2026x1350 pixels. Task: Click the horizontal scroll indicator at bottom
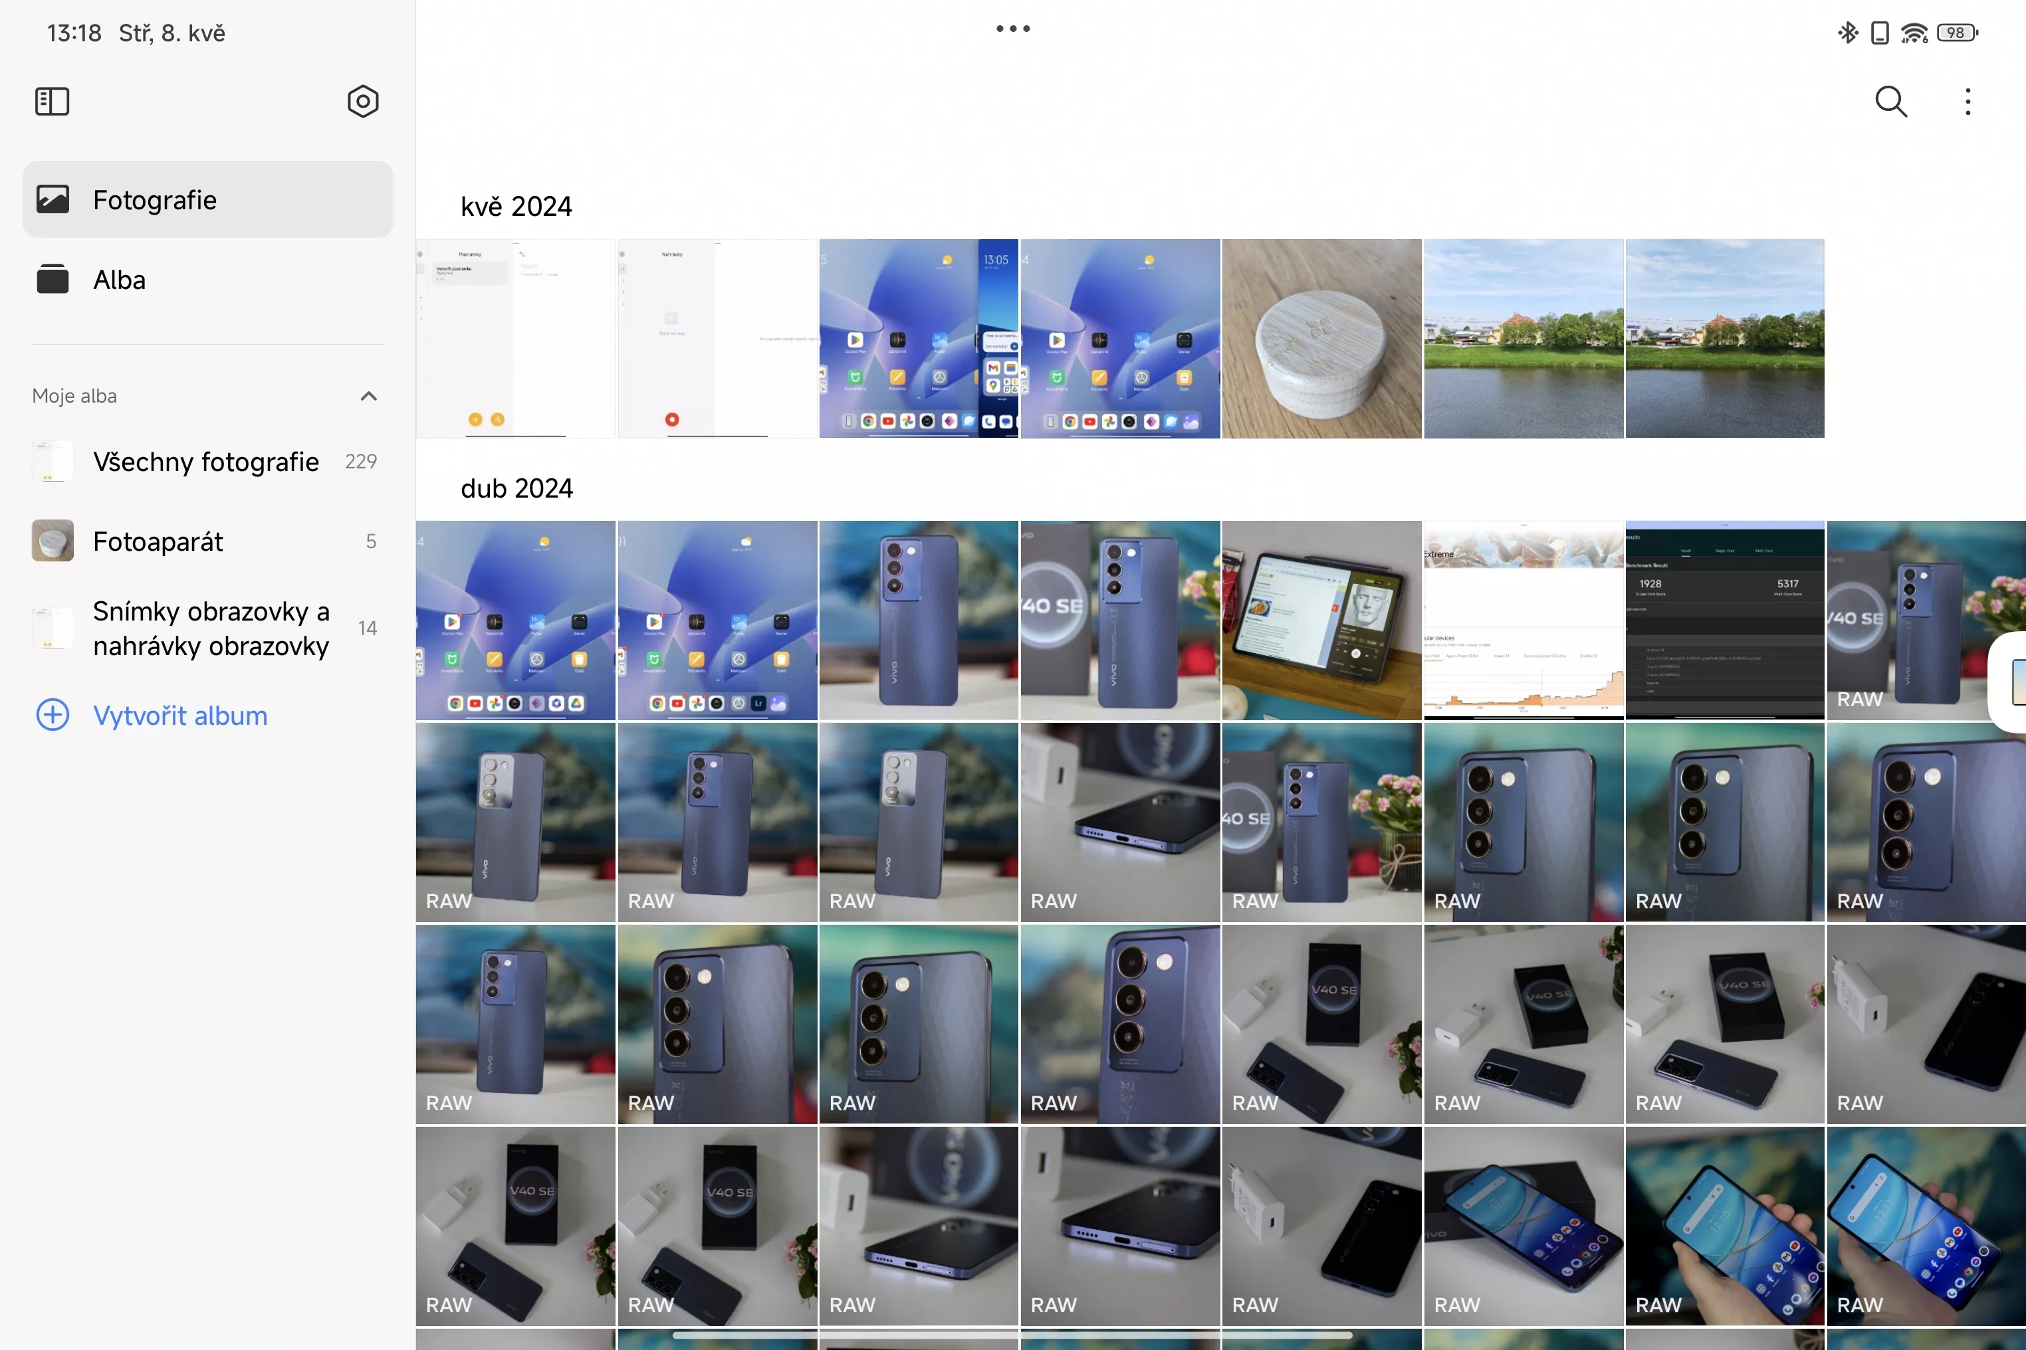[1012, 1335]
